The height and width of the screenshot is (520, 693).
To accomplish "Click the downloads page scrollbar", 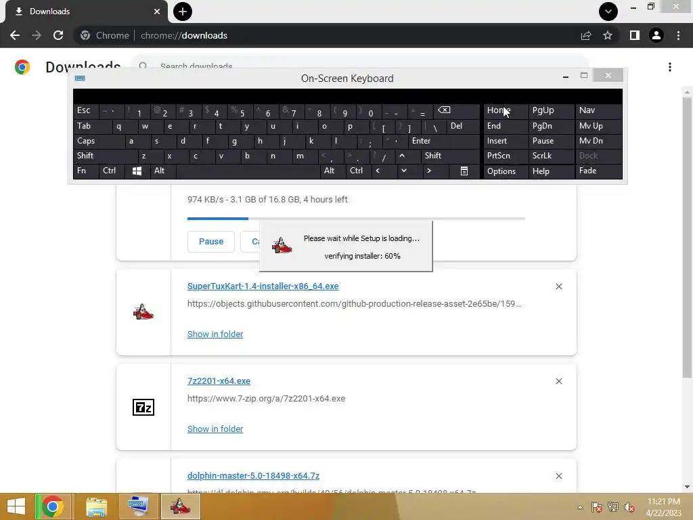I will click(x=687, y=238).
